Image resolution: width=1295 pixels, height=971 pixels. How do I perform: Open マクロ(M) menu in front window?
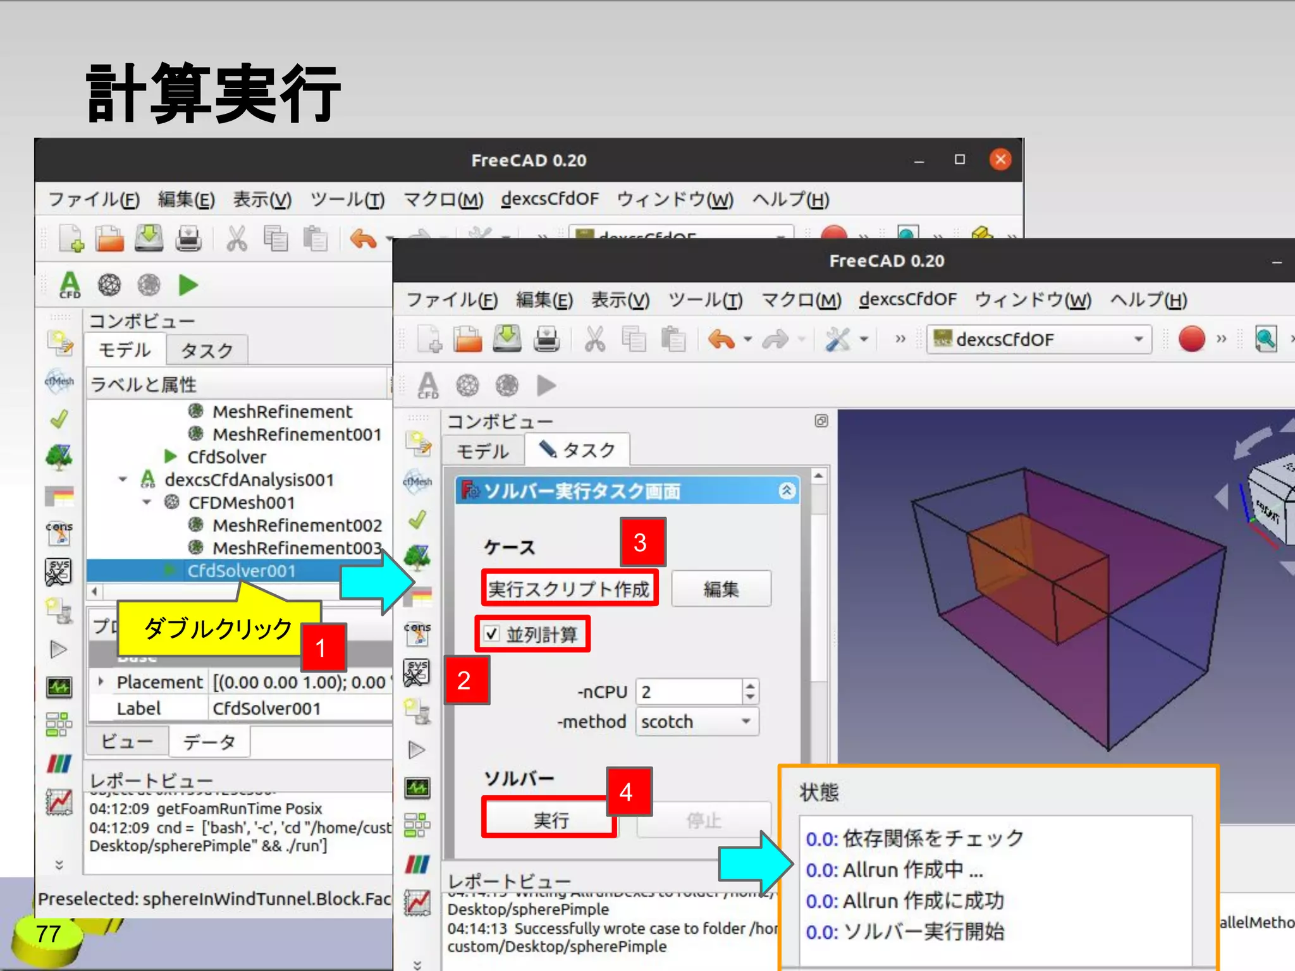[801, 300]
